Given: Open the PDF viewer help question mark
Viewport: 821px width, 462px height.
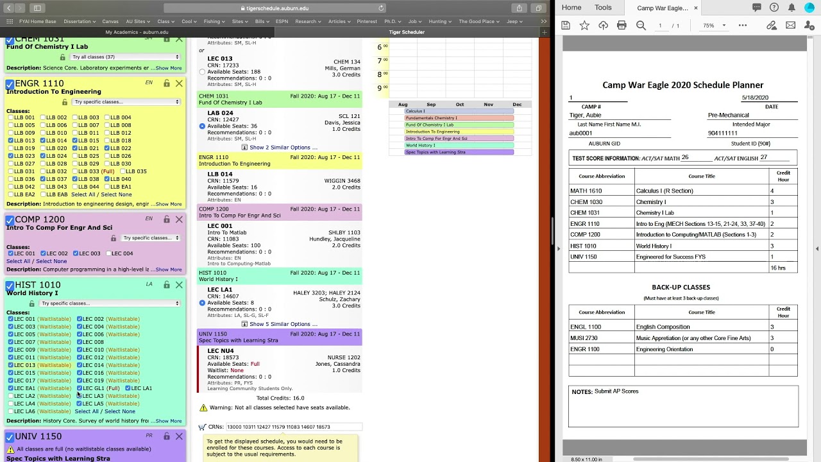Looking at the screenshot, I should coord(774,8).
